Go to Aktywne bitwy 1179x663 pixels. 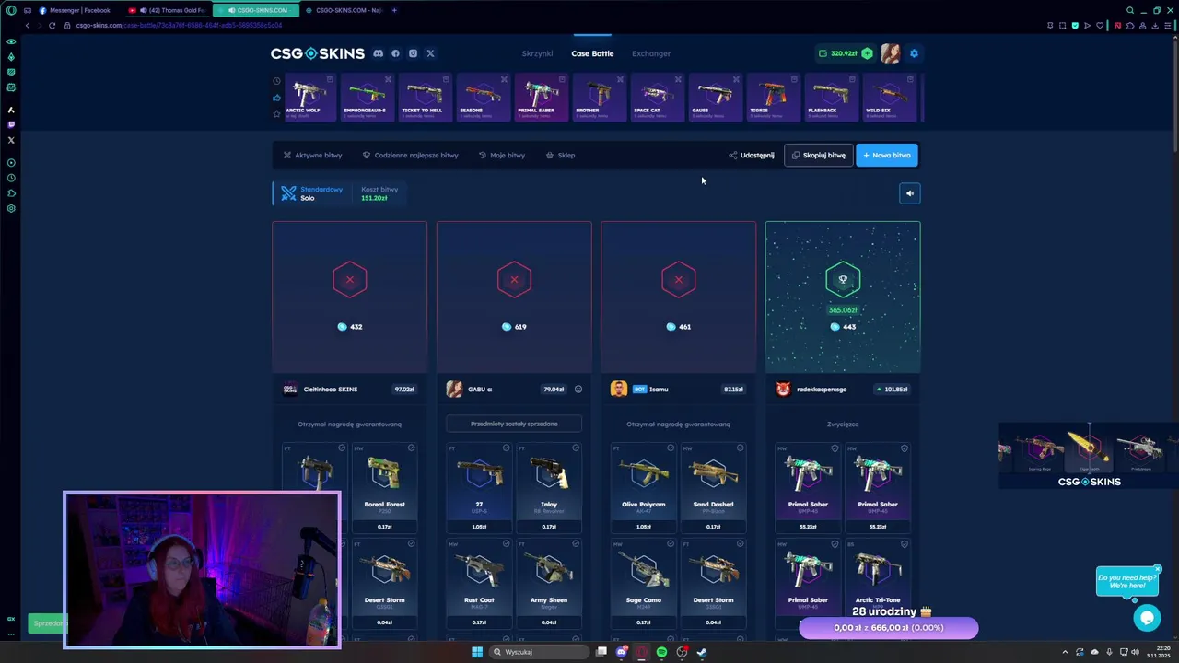pos(312,155)
